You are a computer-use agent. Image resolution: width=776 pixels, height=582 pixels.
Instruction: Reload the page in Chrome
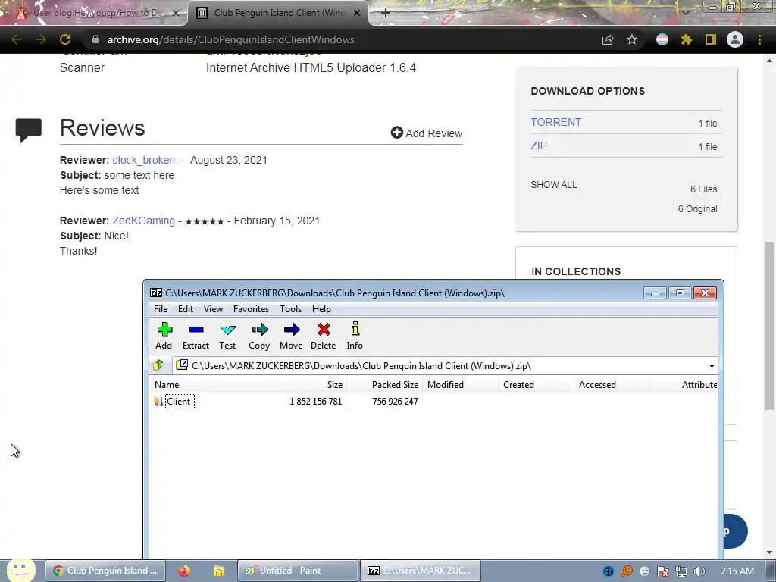(x=65, y=39)
